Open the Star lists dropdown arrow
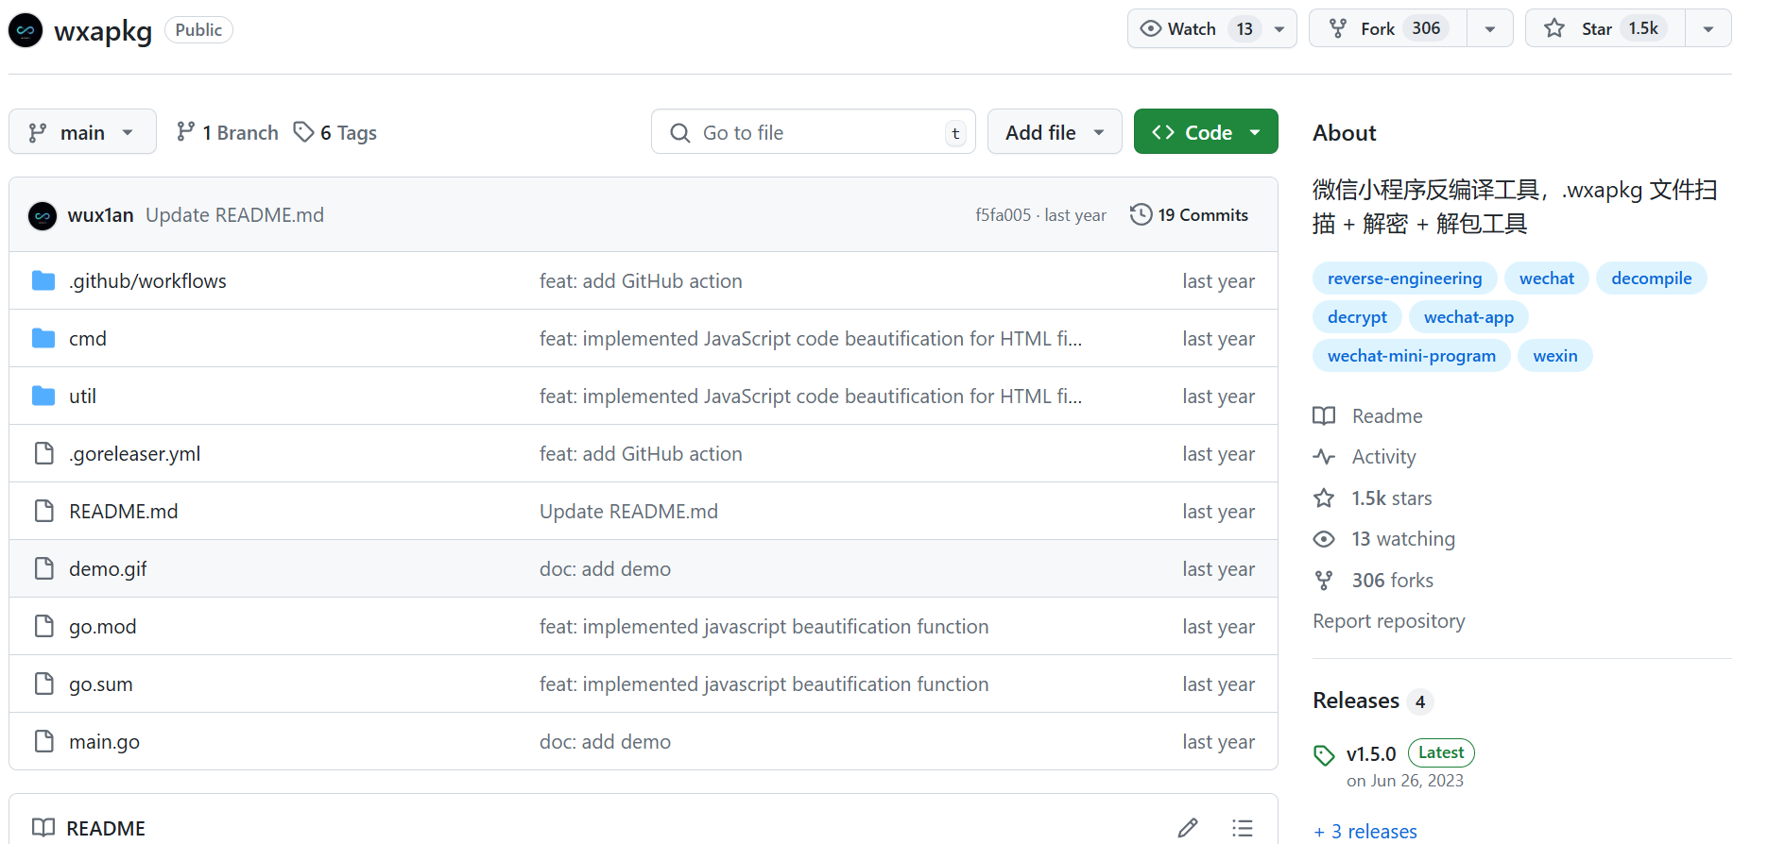 coord(1708,28)
